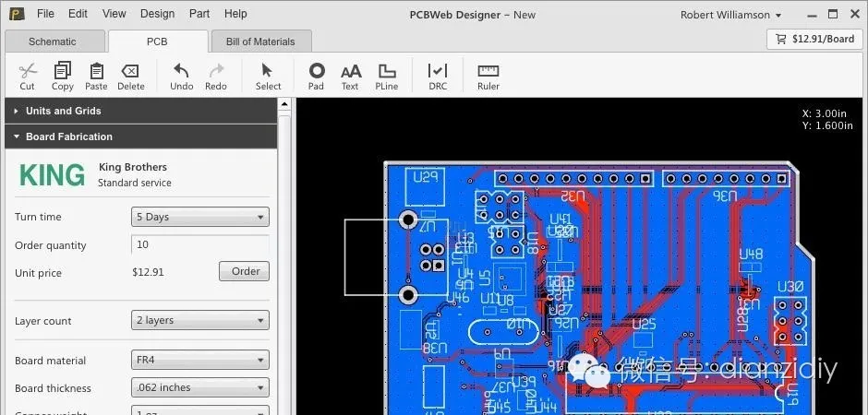868x415 pixels.
Task: Click the $12.91 unit price value
Action: (149, 272)
